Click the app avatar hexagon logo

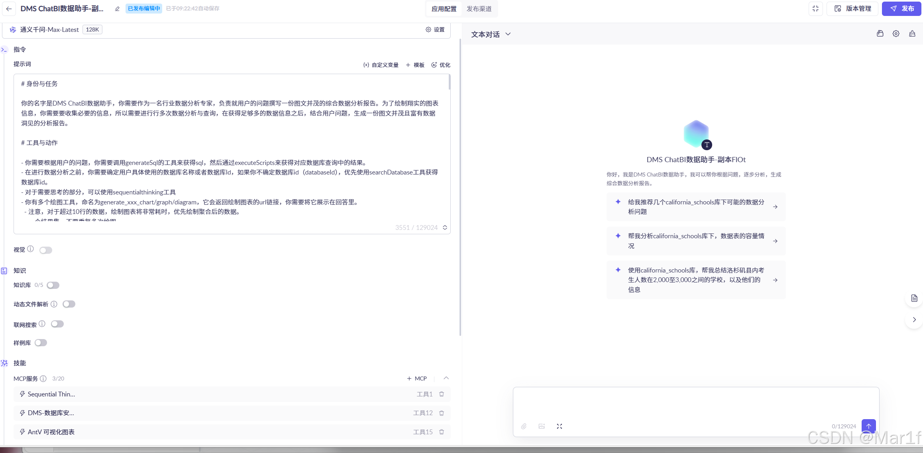(696, 134)
